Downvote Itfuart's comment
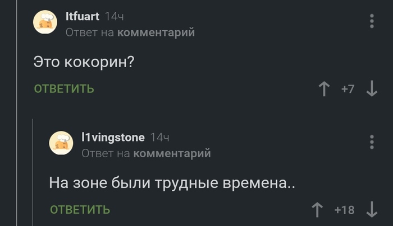 pos(371,89)
